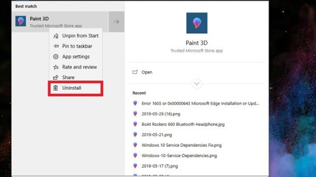Select Rate and review entry
Screen dimensions: 316x177
point(76,67)
